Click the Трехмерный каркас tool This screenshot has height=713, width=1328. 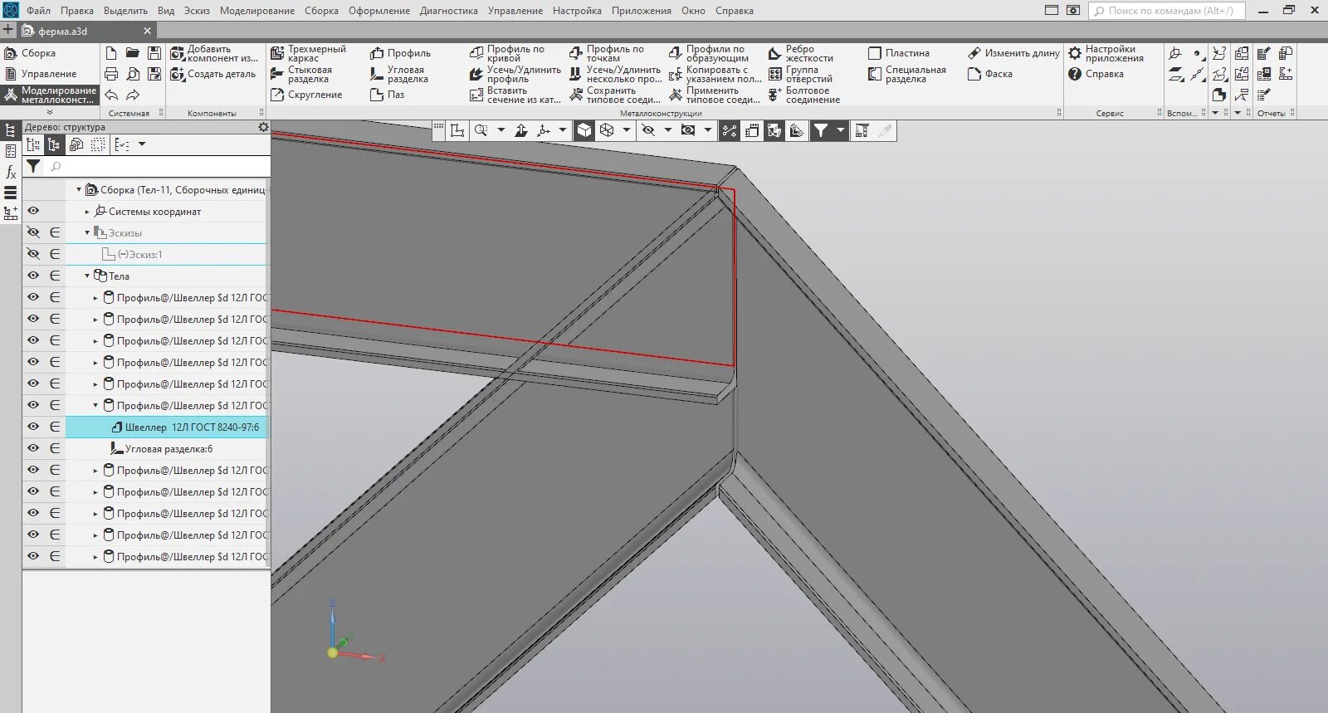[x=309, y=53]
